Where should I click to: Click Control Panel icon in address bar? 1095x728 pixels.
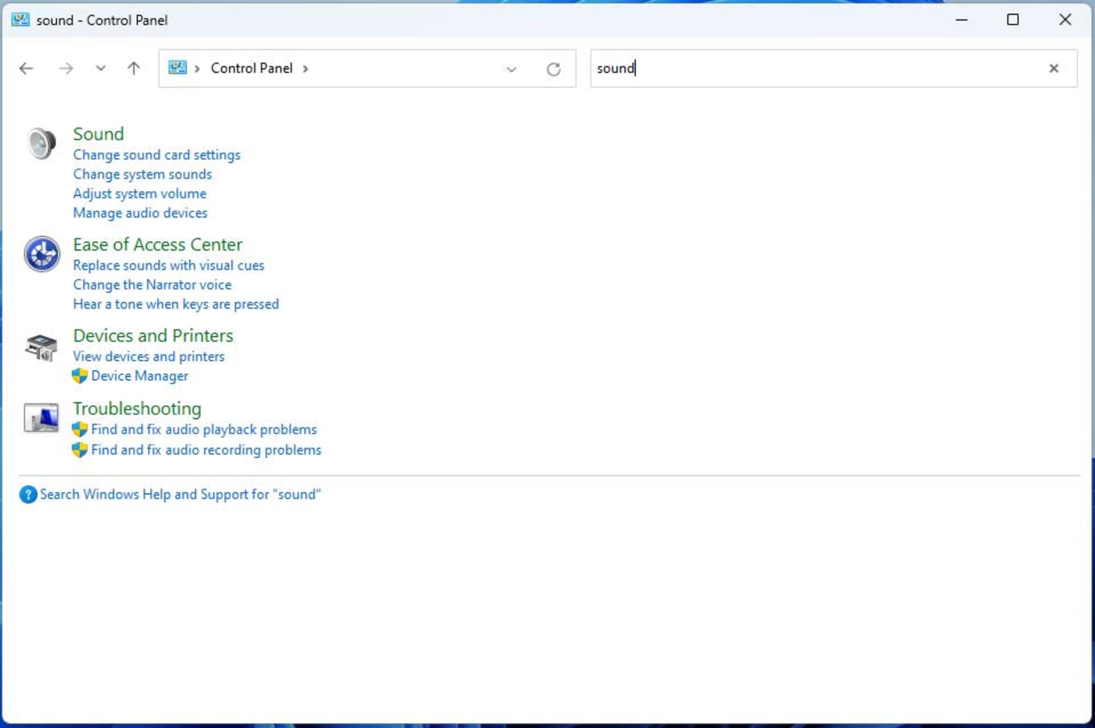177,68
